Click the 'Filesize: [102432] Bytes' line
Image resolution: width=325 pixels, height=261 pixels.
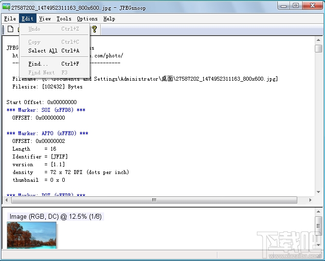pos(47,87)
